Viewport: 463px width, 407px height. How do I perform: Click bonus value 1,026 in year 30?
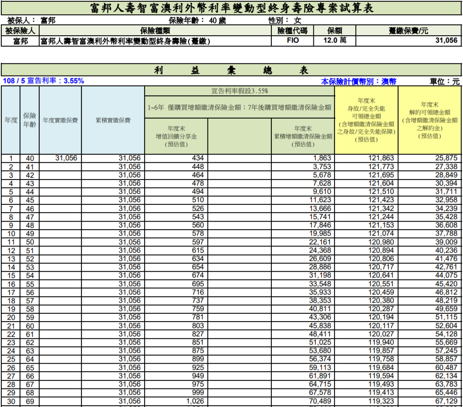tap(195, 401)
